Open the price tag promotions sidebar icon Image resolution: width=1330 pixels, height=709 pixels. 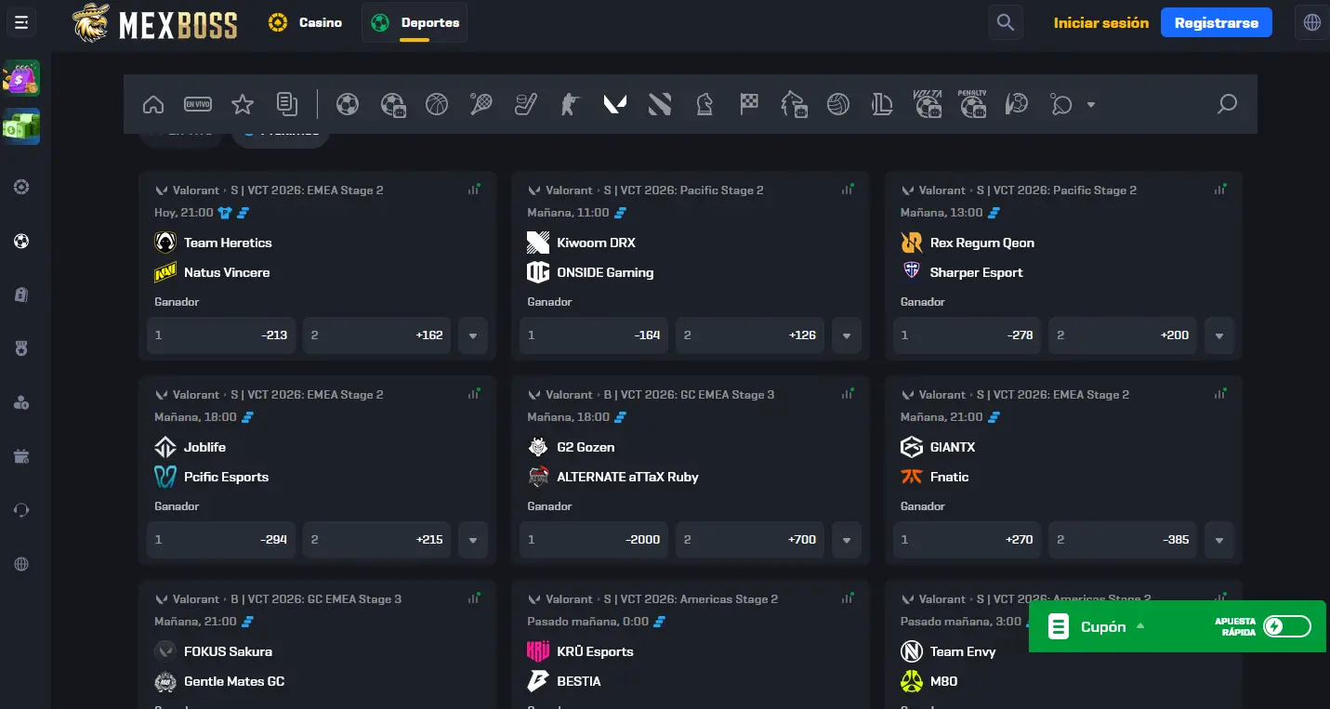tap(21, 295)
